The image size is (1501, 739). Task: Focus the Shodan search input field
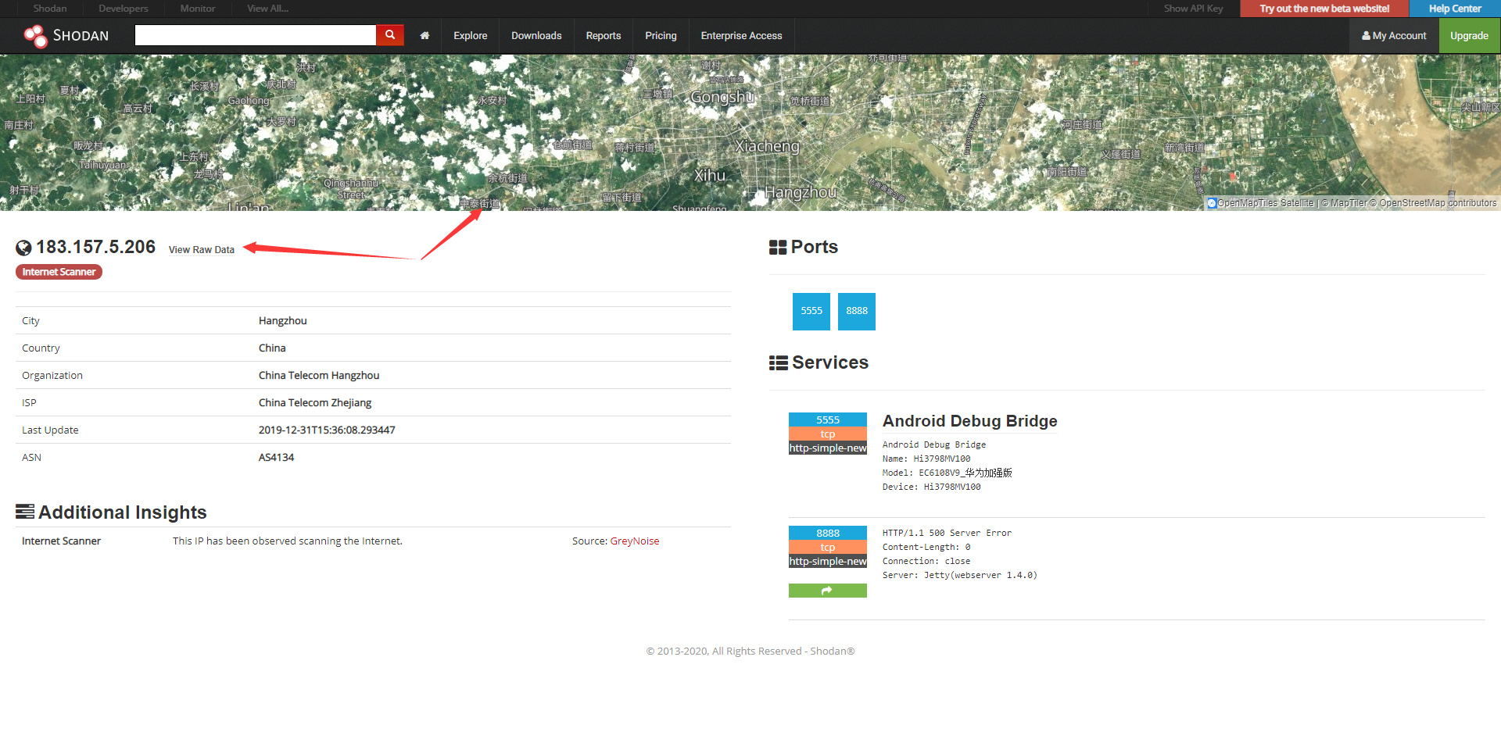pos(255,35)
